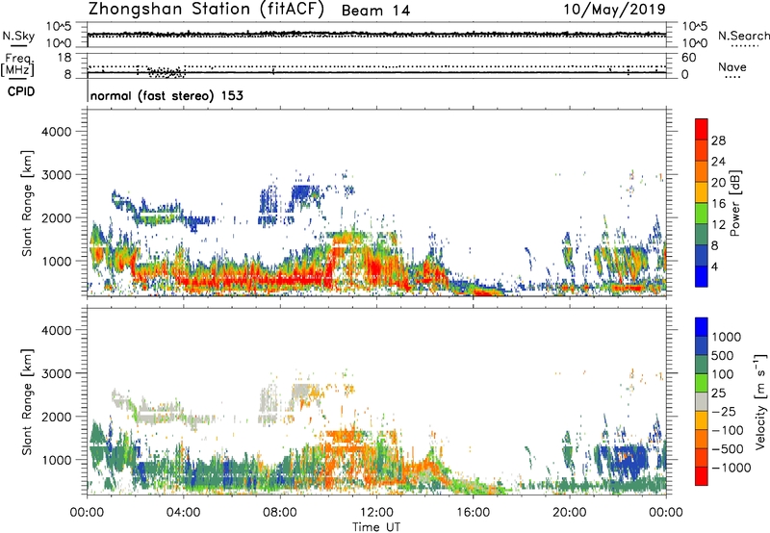Click the date '10/May/2019'
Screen dimensions: 770x533
coord(614,10)
